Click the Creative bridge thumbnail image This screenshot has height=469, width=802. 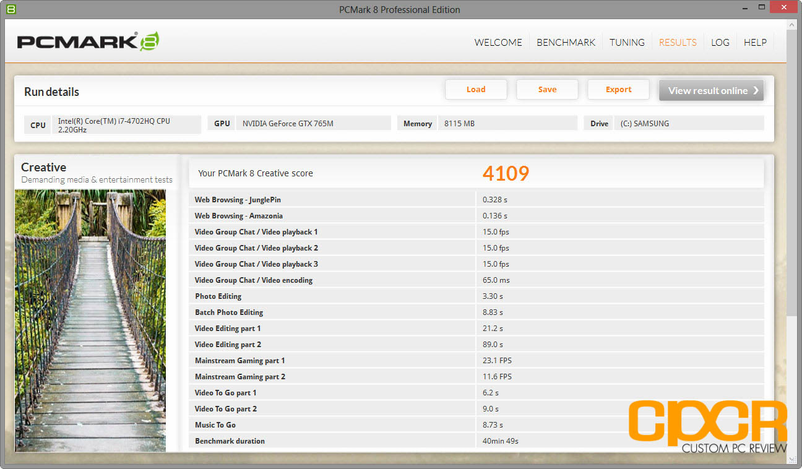pyautogui.click(x=90, y=321)
